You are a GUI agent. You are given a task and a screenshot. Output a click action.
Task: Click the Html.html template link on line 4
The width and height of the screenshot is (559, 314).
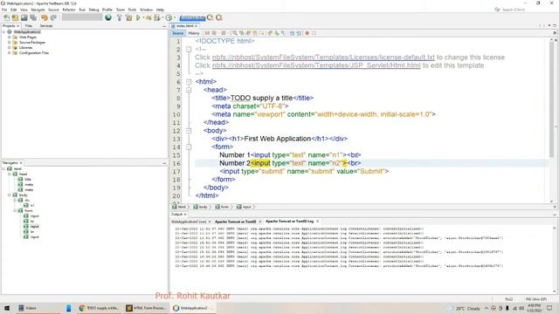(x=316, y=65)
